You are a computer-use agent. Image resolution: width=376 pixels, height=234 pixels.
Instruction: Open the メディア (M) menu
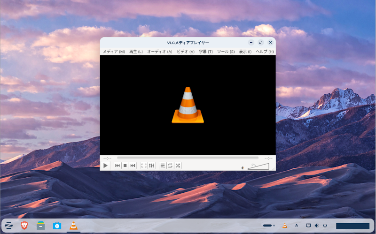114,52
